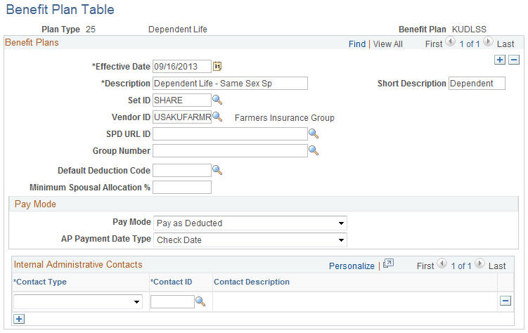The height and width of the screenshot is (333, 528).
Task: Look up Default Deduction Code
Action: pyautogui.click(x=217, y=170)
